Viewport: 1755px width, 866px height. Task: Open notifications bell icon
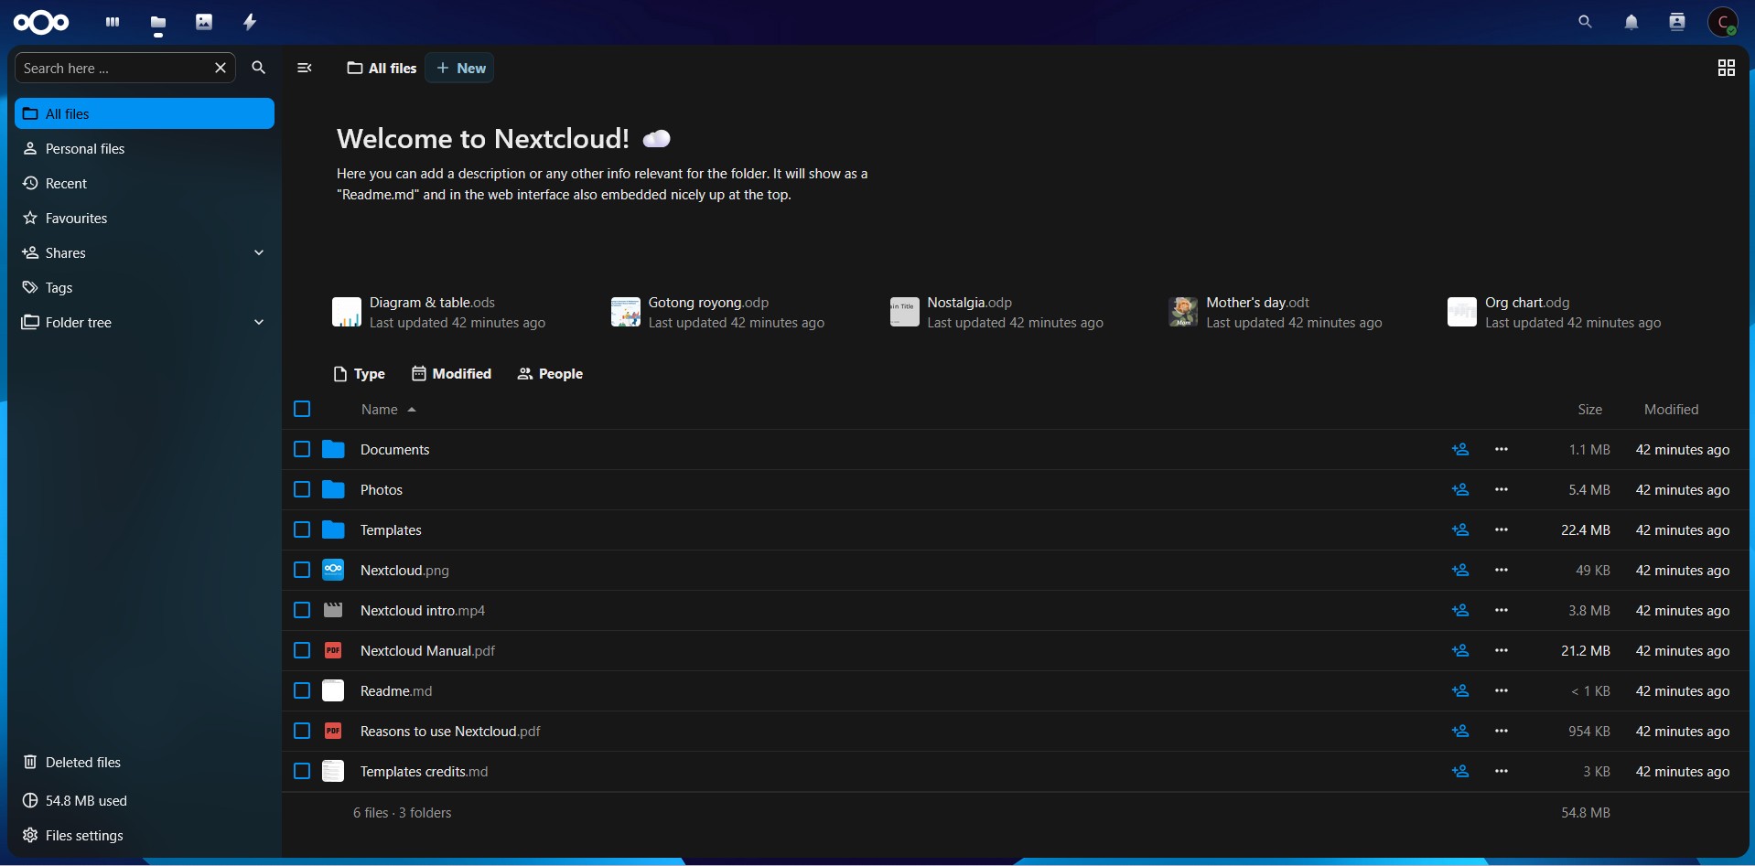pyautogui.click(x=1631, y=21)
